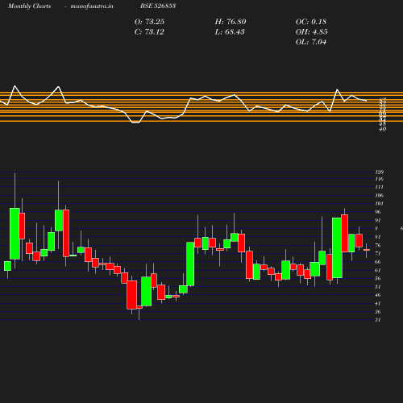
Task: Click the 56 price axis label
Action: point(378,279)
